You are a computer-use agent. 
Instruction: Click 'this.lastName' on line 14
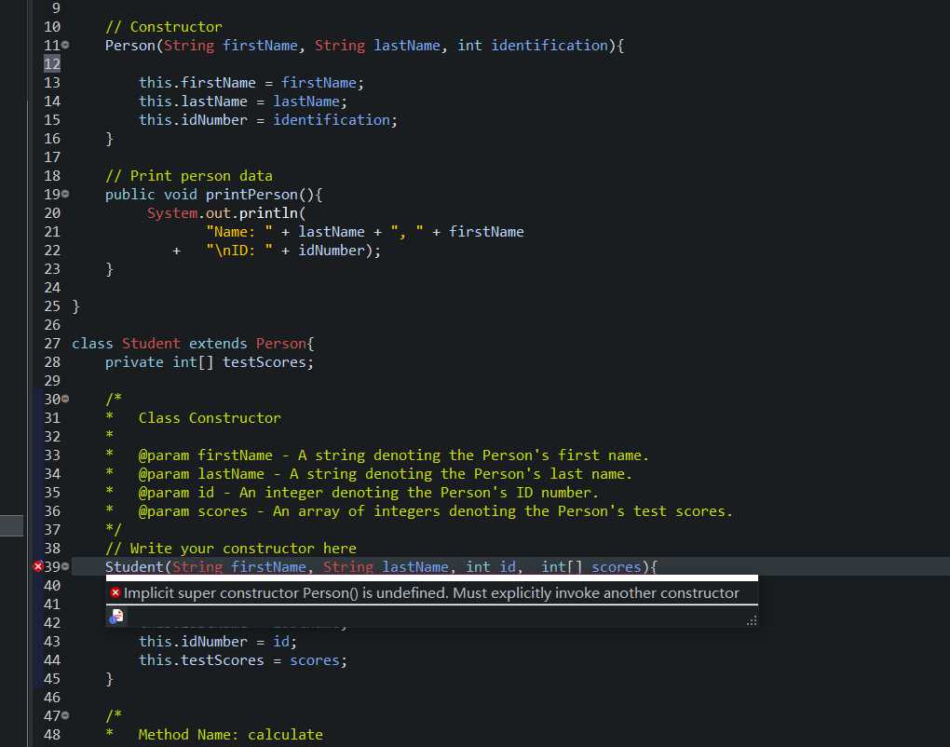[x=193, y=102]
